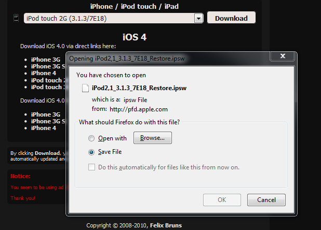Viewport: 321px width, 230px height.
Task: Open iPhone 3G link in second list
Action: pos(46,114)
